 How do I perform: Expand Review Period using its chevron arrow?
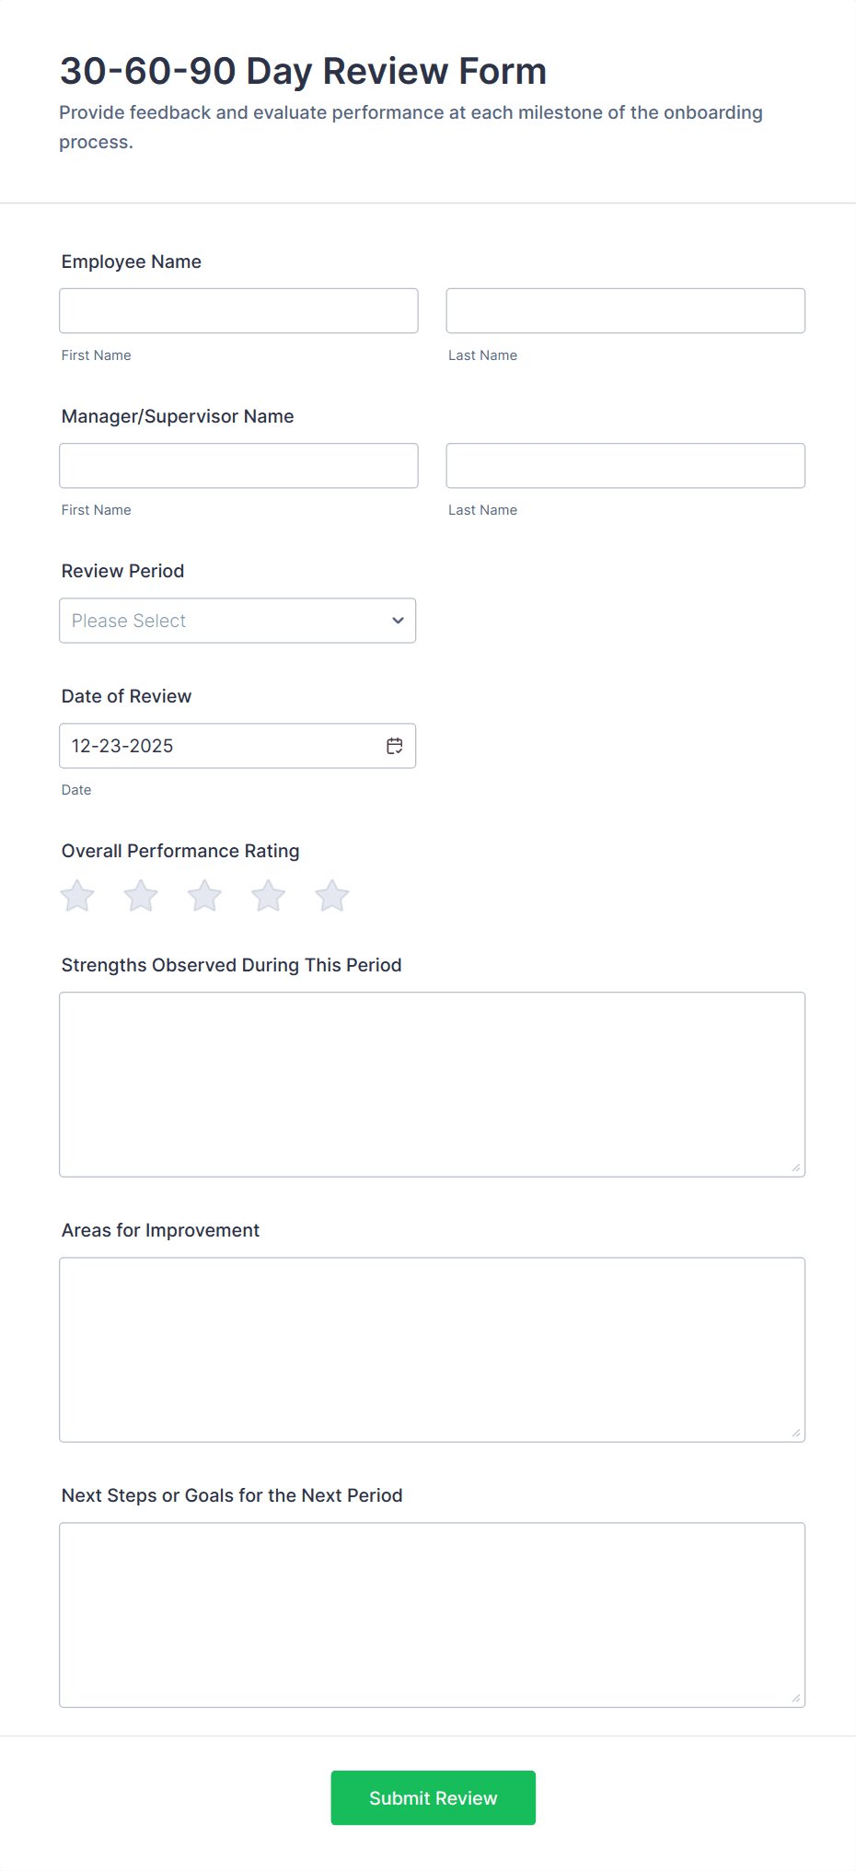tap(397, 621)
